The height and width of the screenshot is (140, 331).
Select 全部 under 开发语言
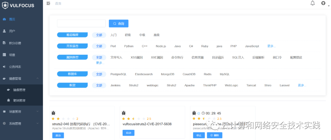pos(99,46)
